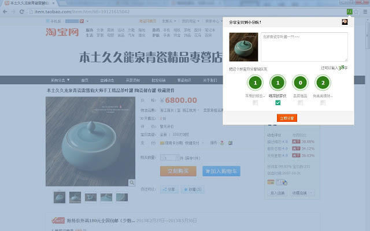This screenshot has width=370, height=231.
Task: Uncheck the green checked team checkbox
Action: [x=277, y=103]
